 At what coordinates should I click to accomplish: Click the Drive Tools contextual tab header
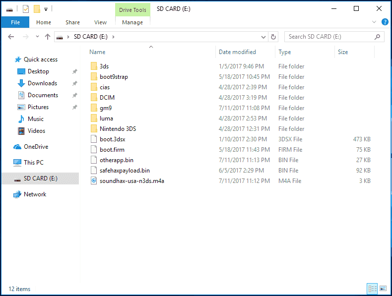pyautogui.click(x=132, y=10)
